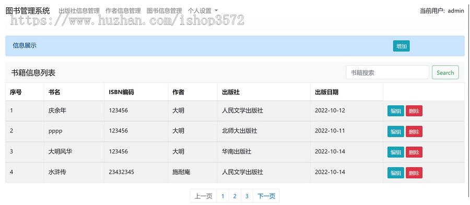Click 当前用户: admin label
This screenshot has height=205, width=470.
442,11
